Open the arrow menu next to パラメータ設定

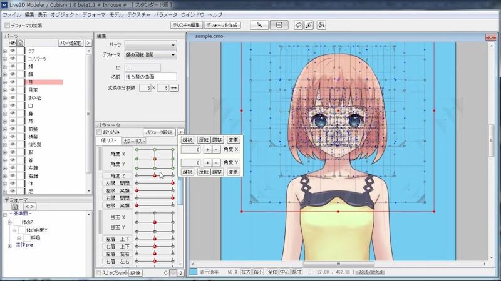tap(180, 132)
